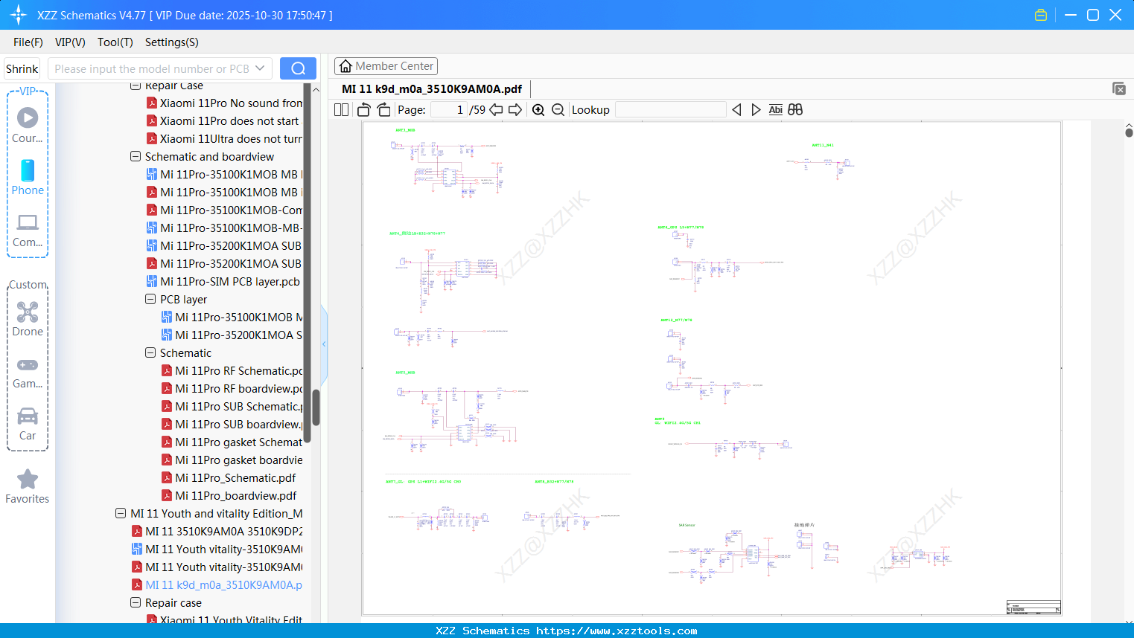Image resolution: width=1134 pixels, height=638 pixels.
Task: Click the XZZ app logo
Action: pyautogui.click(x=19, y=15)
